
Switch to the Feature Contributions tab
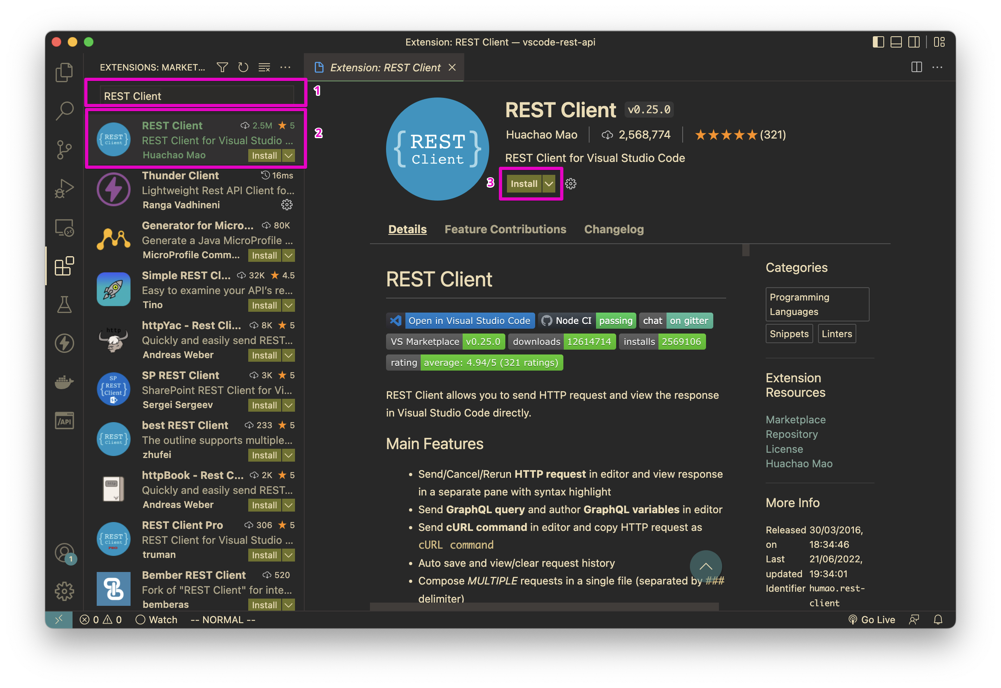505,229
